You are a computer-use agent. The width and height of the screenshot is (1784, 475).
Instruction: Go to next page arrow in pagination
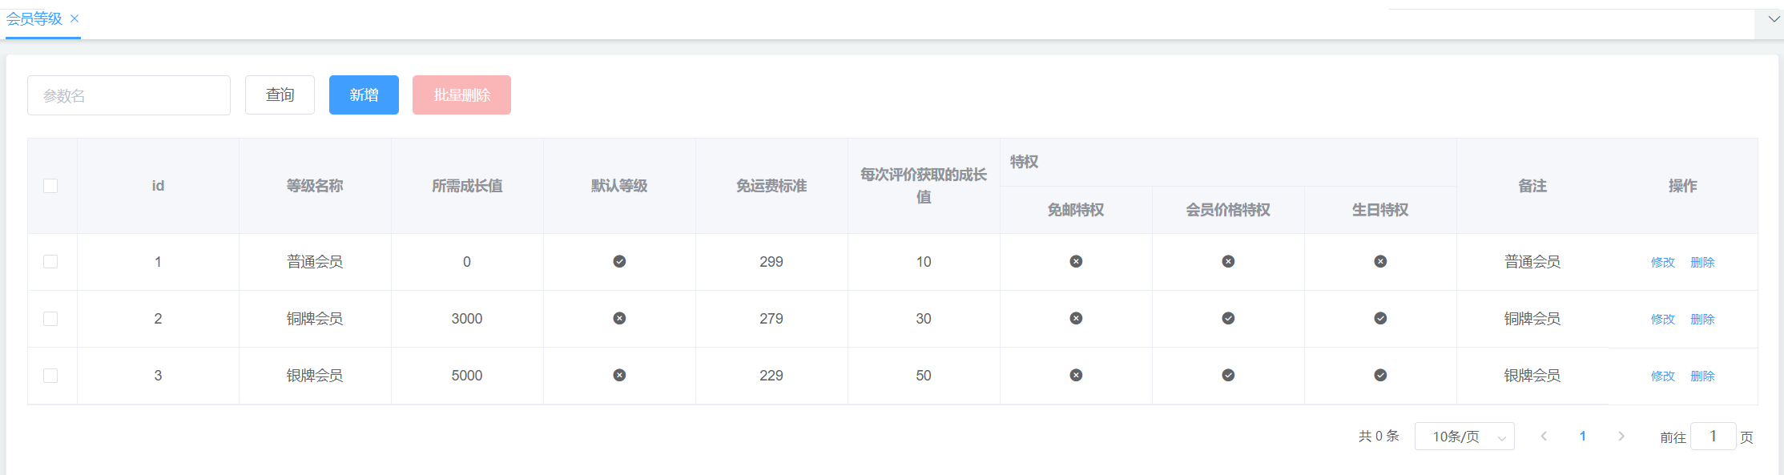[x=1621, y=437]
